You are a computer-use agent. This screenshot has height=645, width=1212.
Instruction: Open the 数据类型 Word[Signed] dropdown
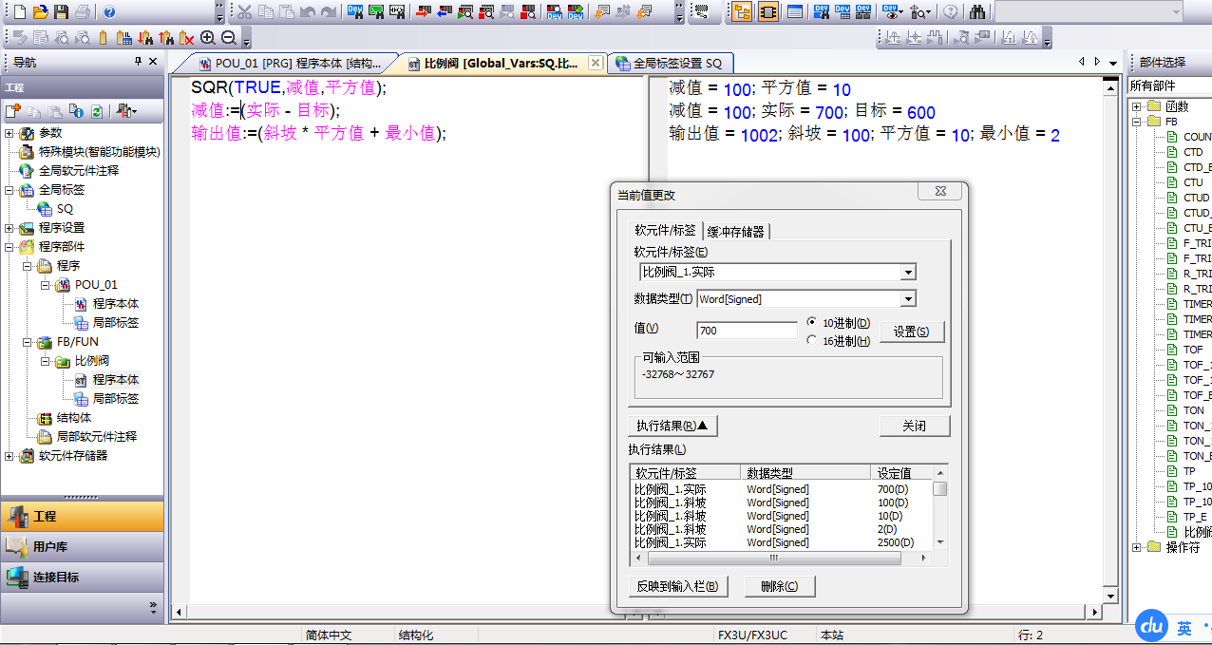click(x=908, y=299)
